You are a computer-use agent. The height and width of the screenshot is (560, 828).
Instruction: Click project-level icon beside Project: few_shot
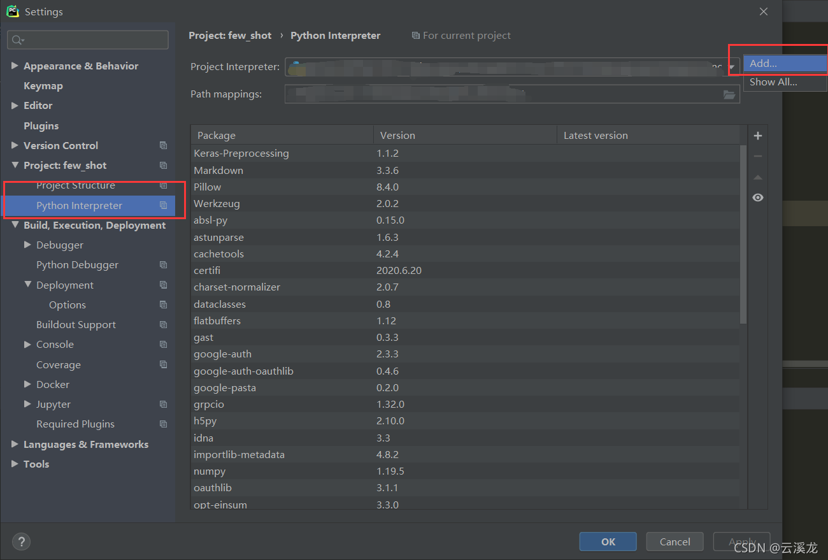[163, 165]
